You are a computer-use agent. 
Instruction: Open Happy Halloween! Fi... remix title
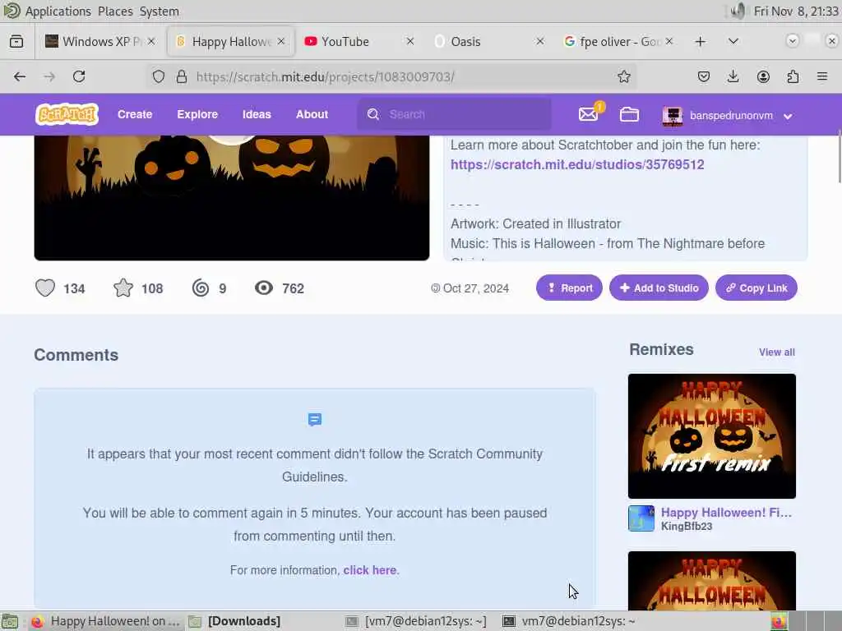(726, 513)
